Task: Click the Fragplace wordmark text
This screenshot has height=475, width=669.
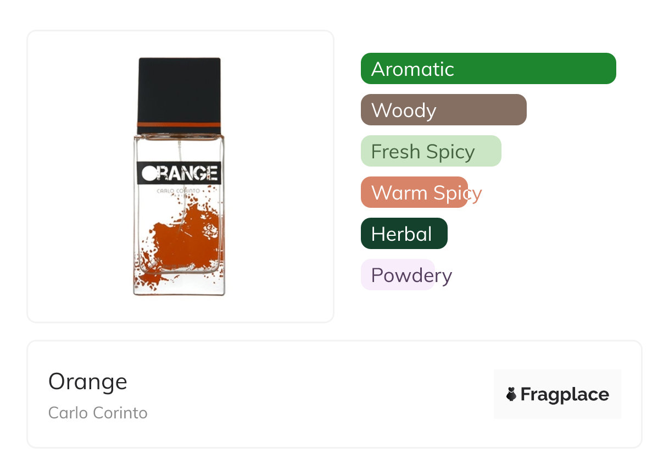Action: pos(565,394)
